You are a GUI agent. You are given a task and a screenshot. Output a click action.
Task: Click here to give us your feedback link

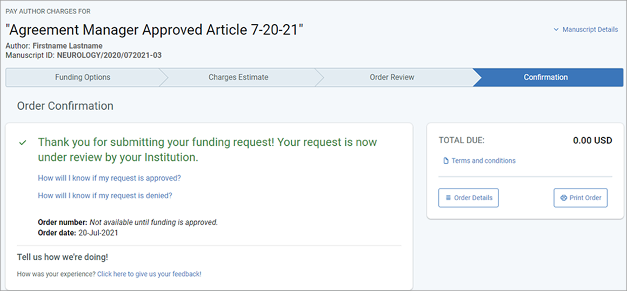click(149, 274)
